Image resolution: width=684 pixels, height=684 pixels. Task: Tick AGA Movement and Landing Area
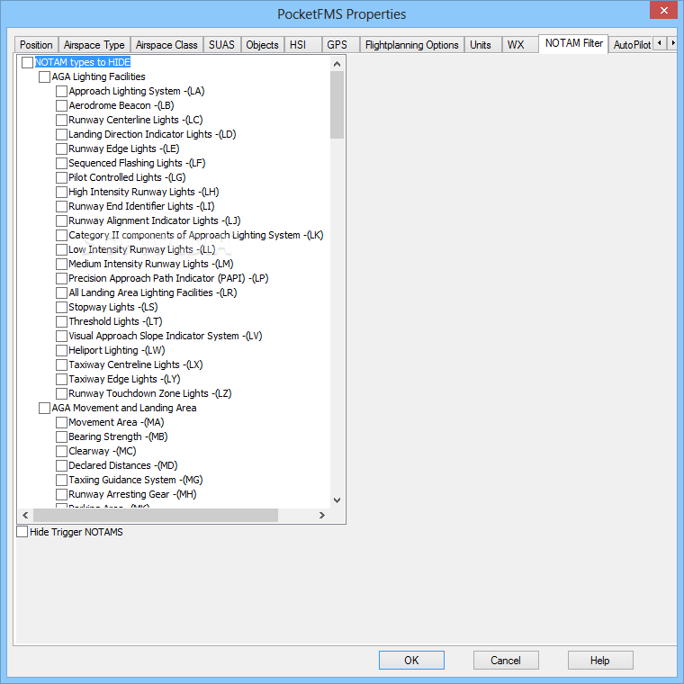[x=44, y=408]
